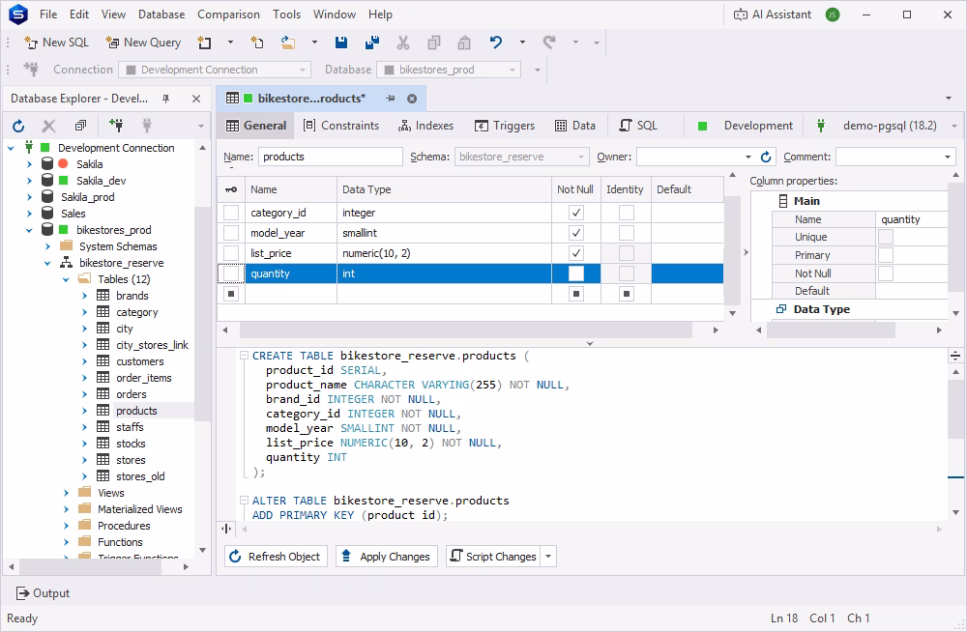Image resolution: width=967 pixels, height=632 pixels.
Task: Switch to the Constraints tab
Action: 341,126
